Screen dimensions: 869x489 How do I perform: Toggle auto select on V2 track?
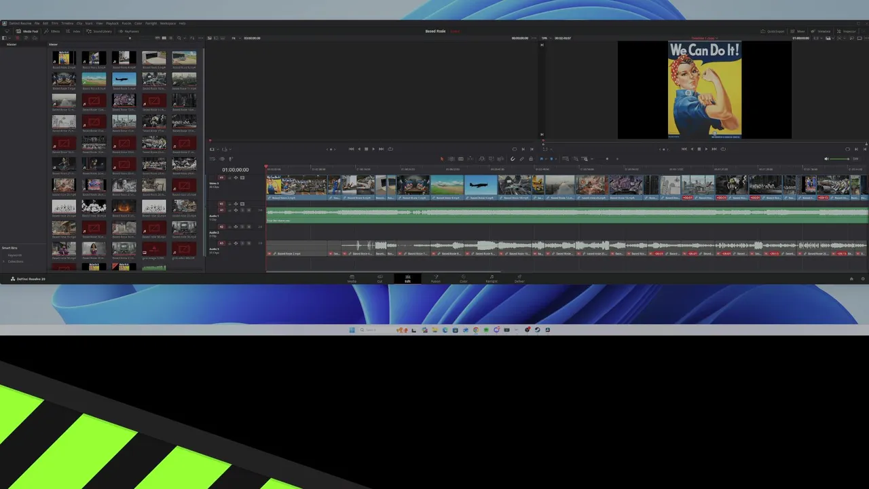[236, 204]
